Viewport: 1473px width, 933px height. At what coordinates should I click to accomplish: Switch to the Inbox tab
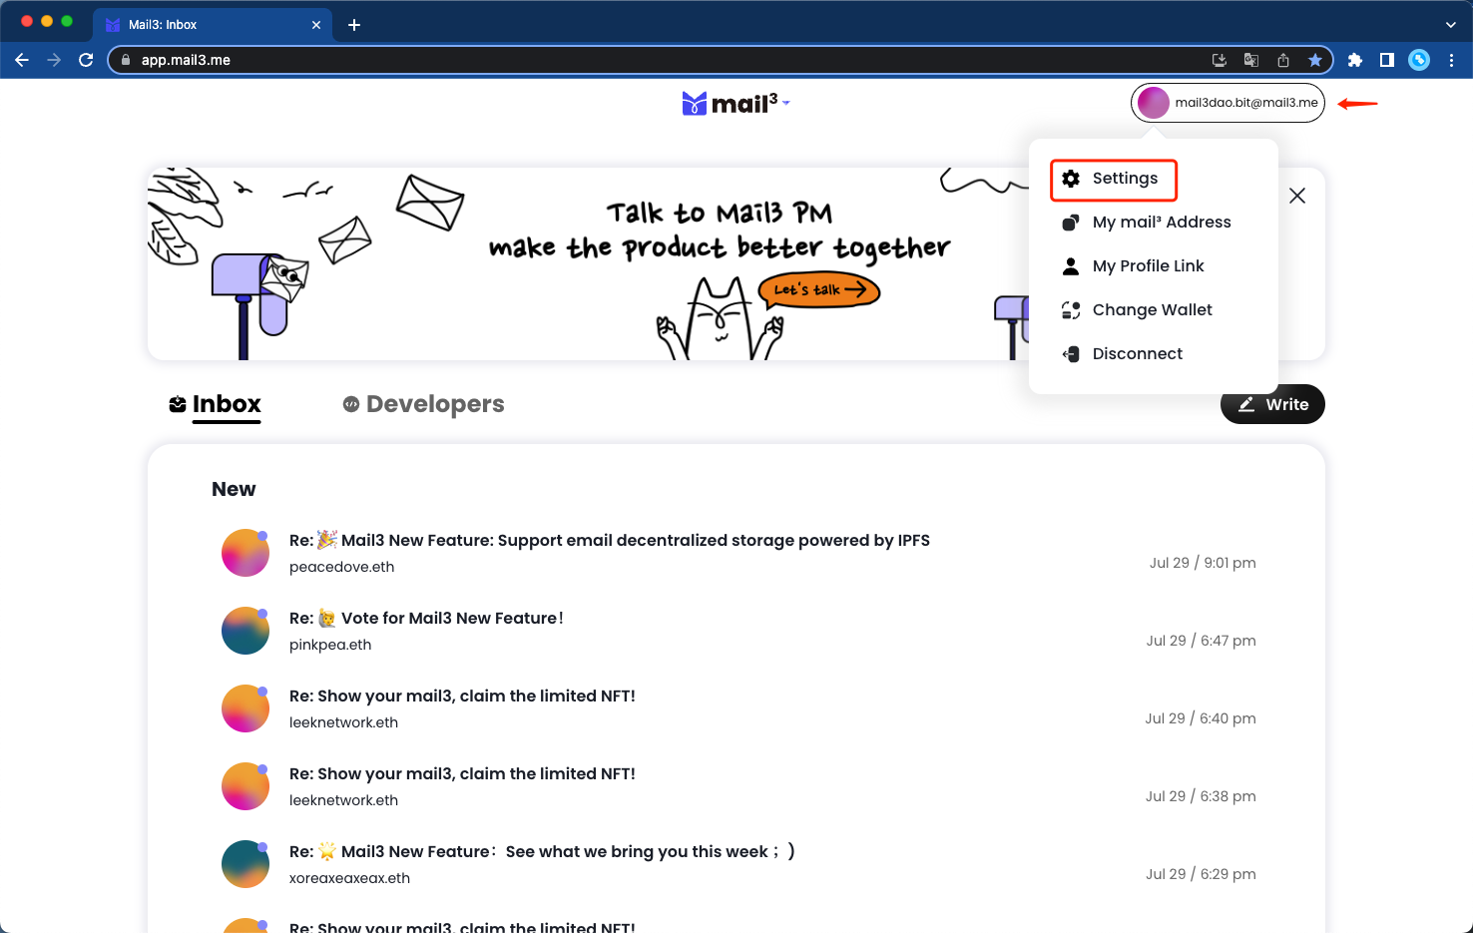tap(216, 404)
